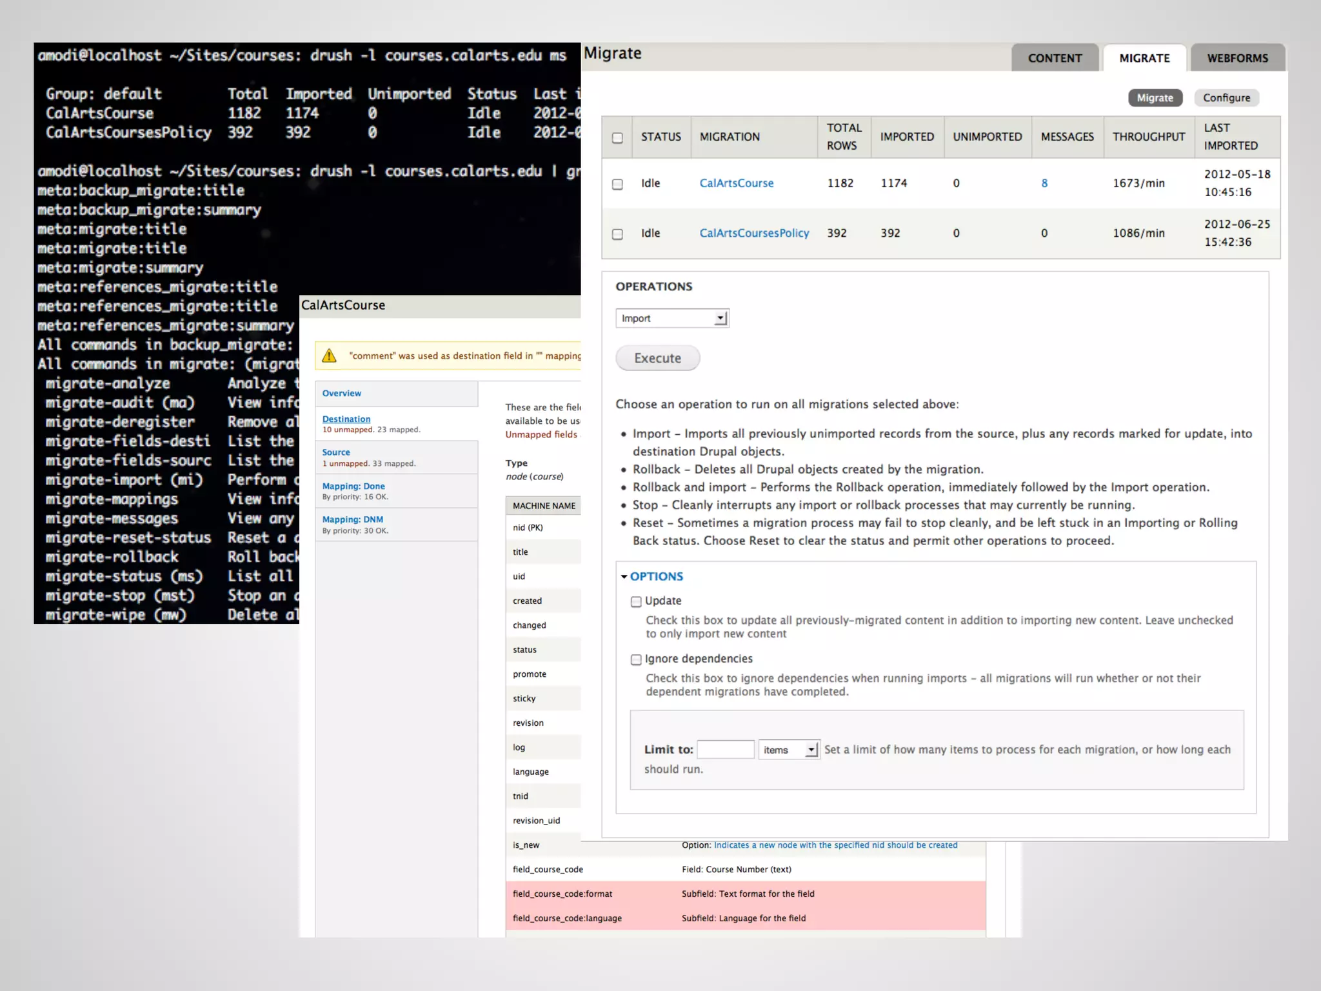Open the CalArtsCoursesPolicy migration link
This screenshot has height=991, width=1321.
pyautogui.click(x=754, y=233)
